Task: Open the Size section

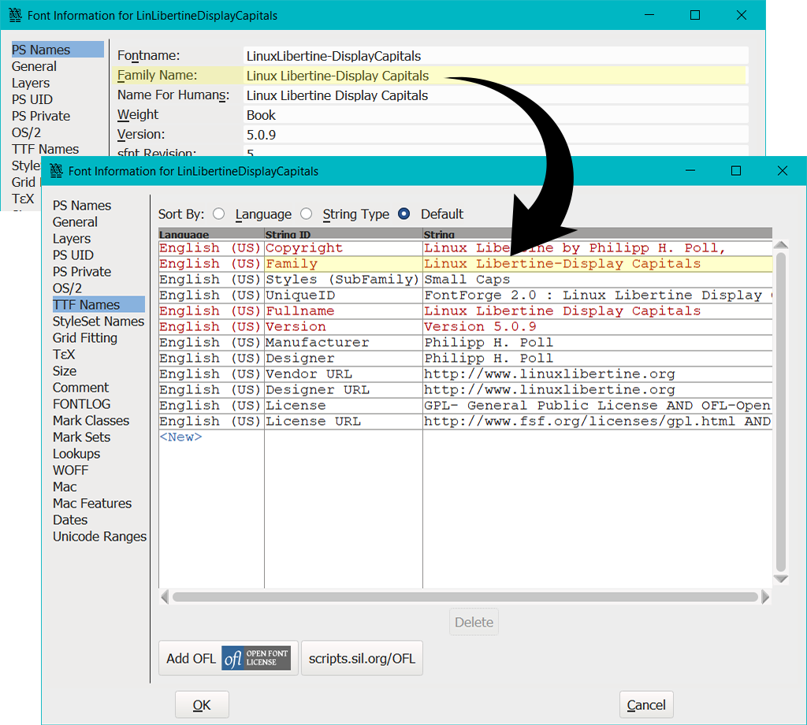Action: point(65,370)
